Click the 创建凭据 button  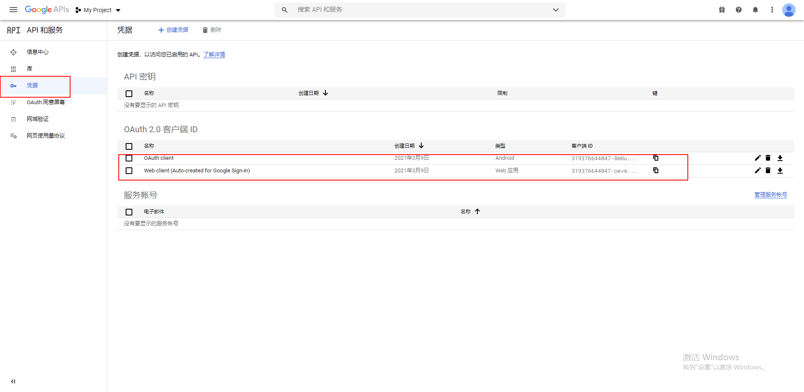[x=173, y=30]
